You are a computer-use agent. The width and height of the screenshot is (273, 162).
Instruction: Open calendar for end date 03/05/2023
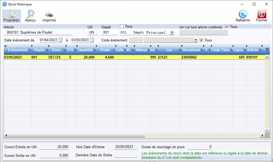pos(92,40)
